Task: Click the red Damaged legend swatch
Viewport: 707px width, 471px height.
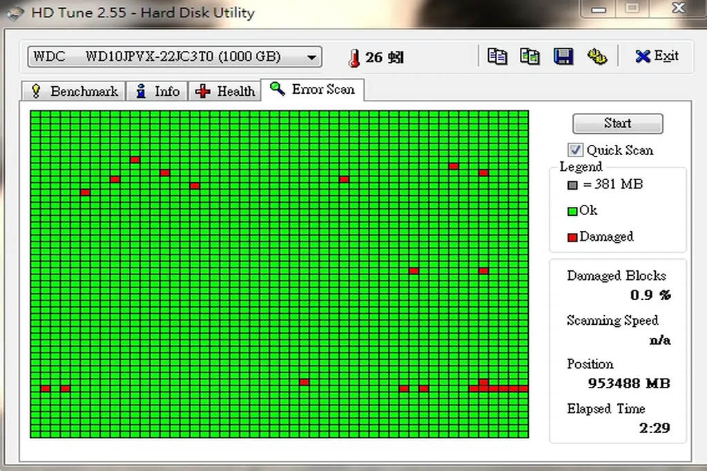Action: click(572, 237)
